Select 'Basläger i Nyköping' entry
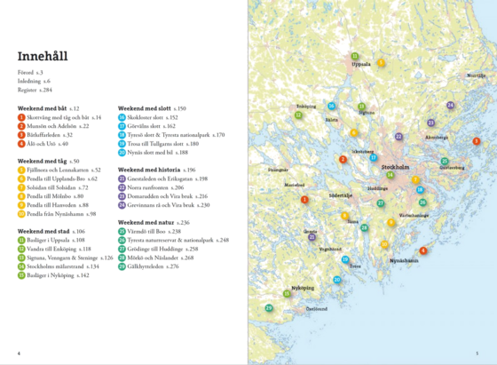The width and height of the screenshot is (497, 365). (x=53, y=275)
